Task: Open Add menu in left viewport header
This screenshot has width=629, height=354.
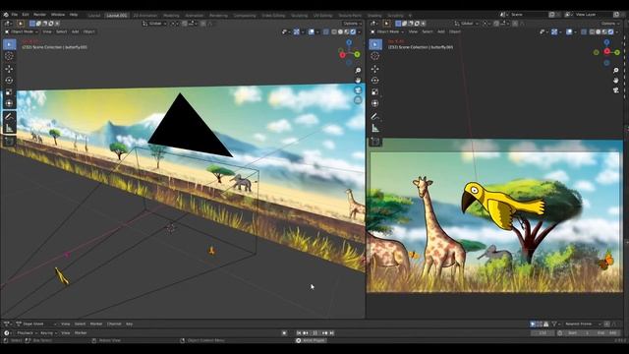Action: (75, 31)
